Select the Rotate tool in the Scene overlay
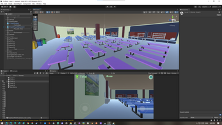 click(35, 22)
